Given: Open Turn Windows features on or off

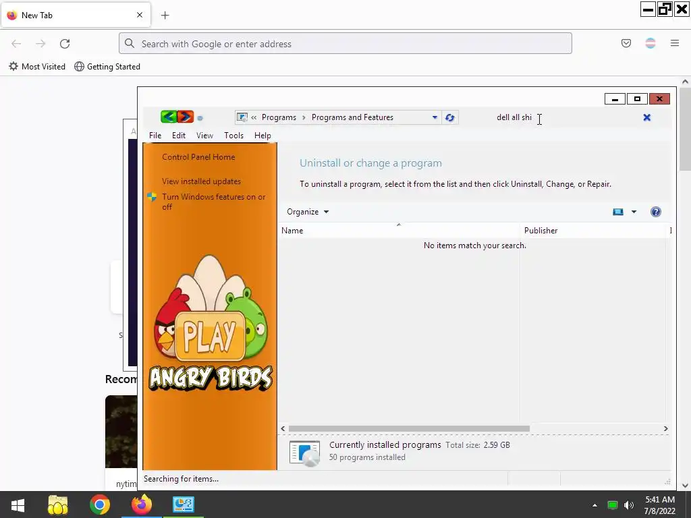Looking at the screenshot, I should pyautogui.click(x=214, y=202).
